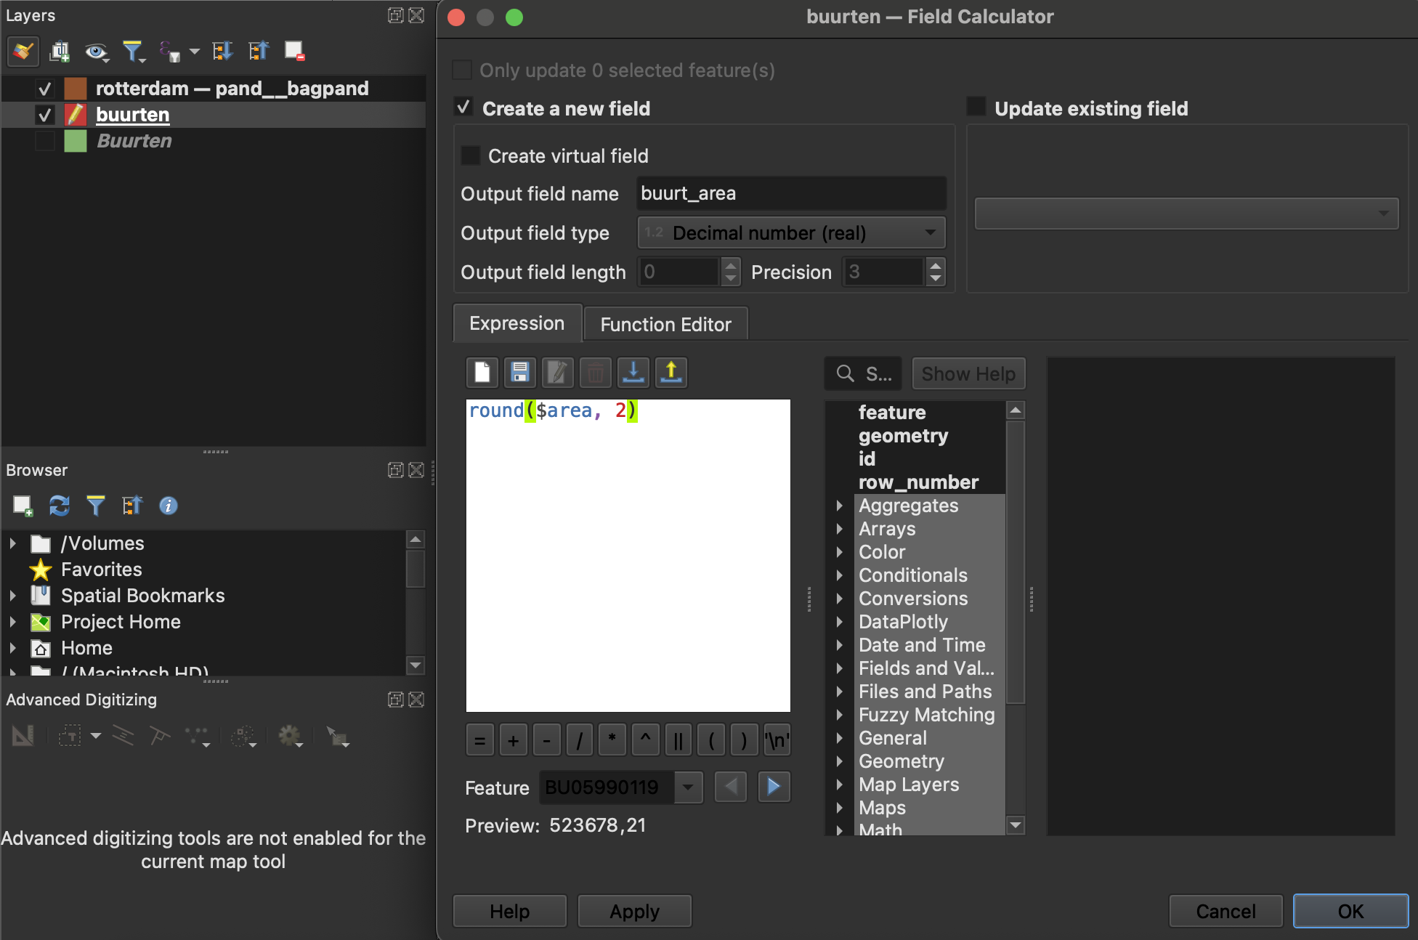Remove the selected layer

[x=293, y=51]
